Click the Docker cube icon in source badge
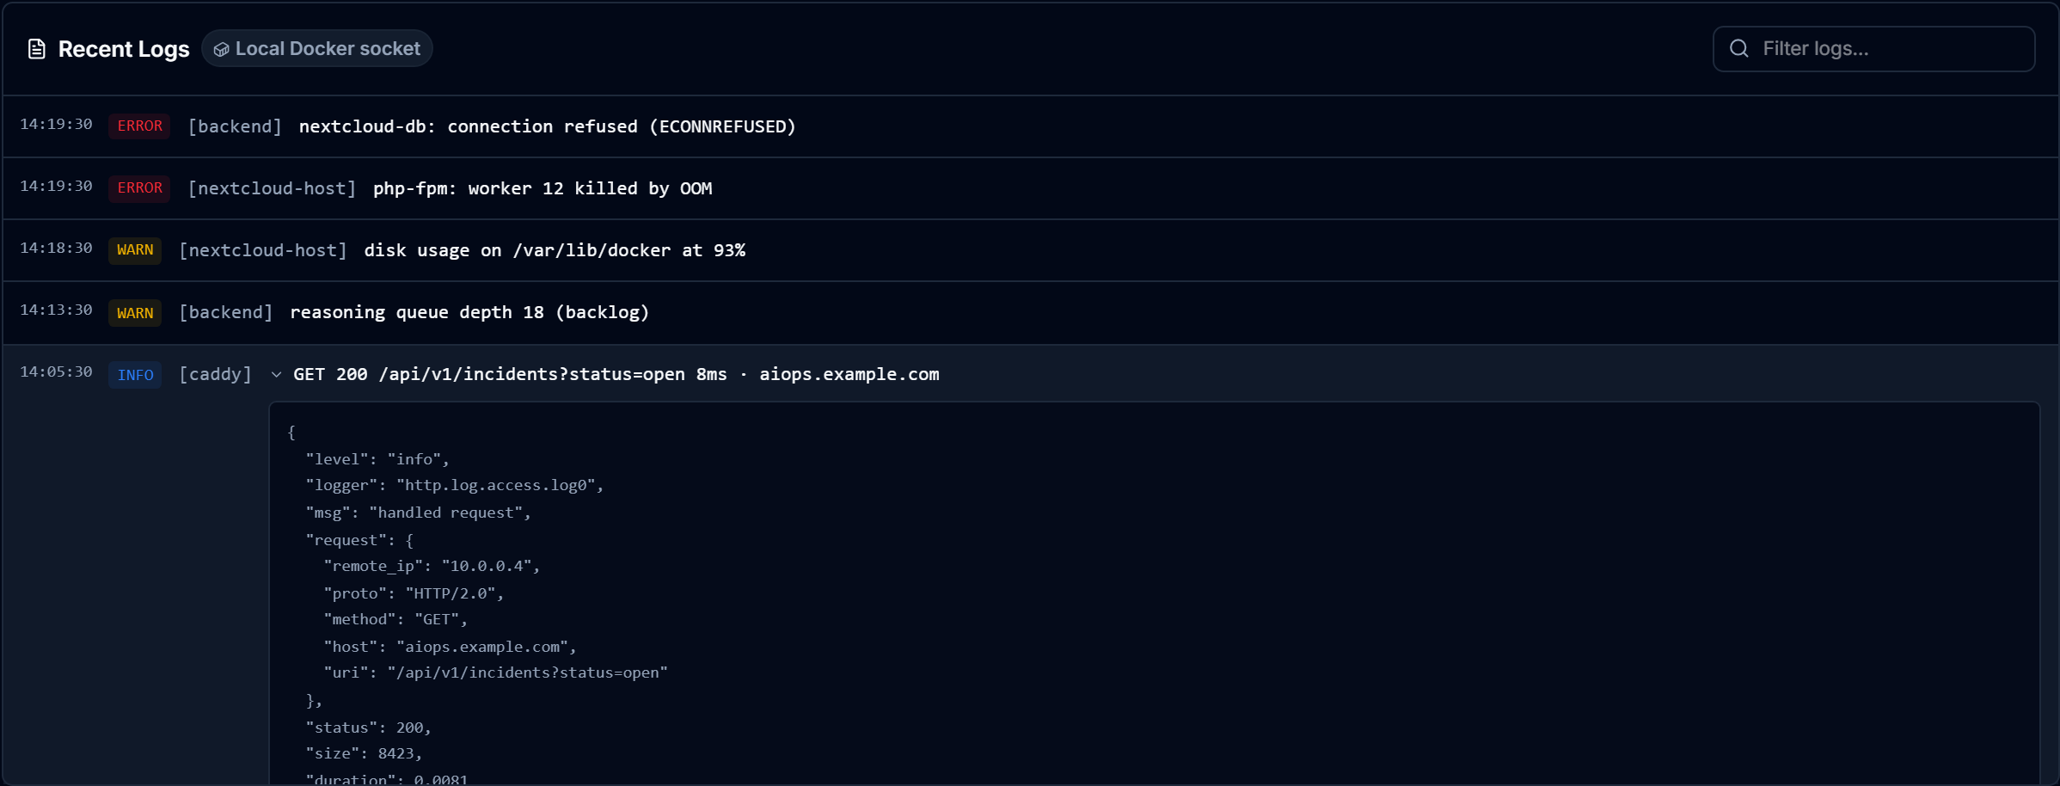 point(221,50)
